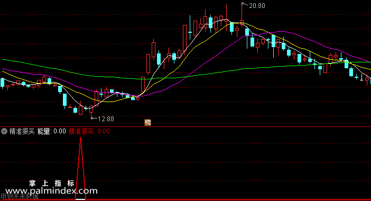This screenshot has width=371, height=201.
Task: Select the red candle at the 12.88 low
Action: pyautogui.click(x=91, y=111)
